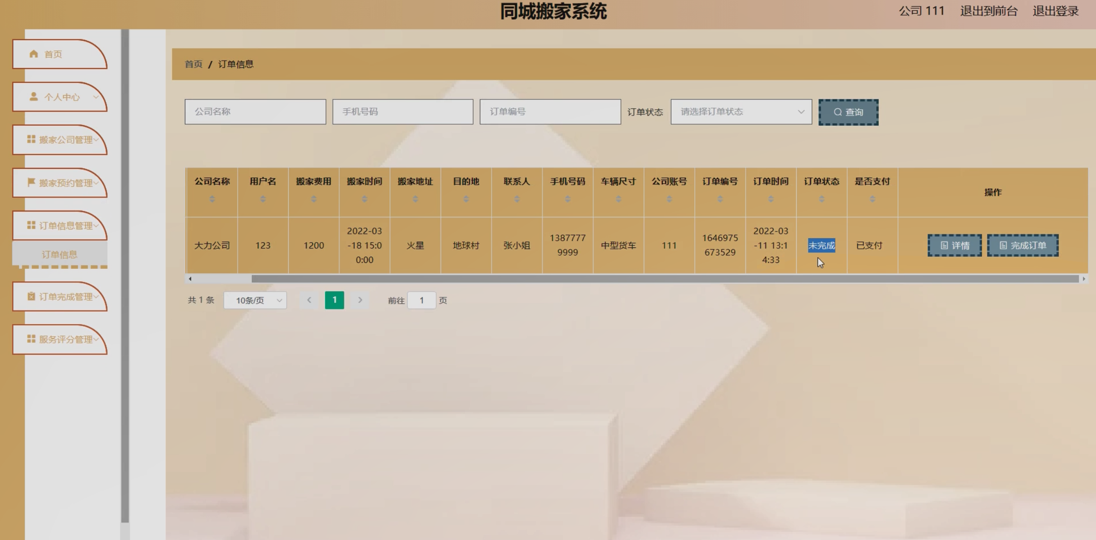Focus the 订单编号 search field
Image resolution: width=1096 pixels, height=540 pixels.
[x=550, y=112]
